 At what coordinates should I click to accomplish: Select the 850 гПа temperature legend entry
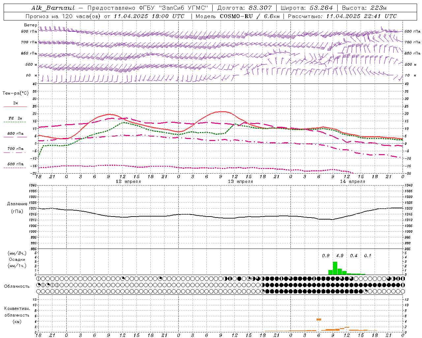(15, 134)
